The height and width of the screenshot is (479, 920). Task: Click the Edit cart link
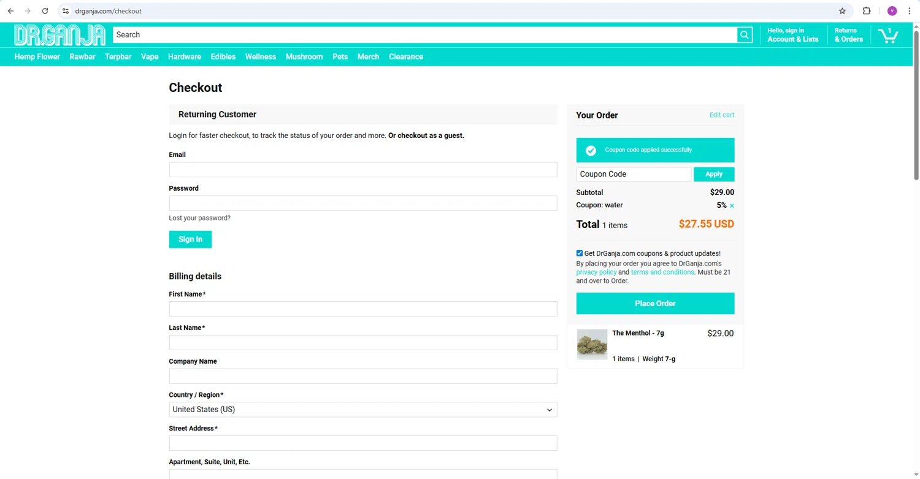pos(722,115)
